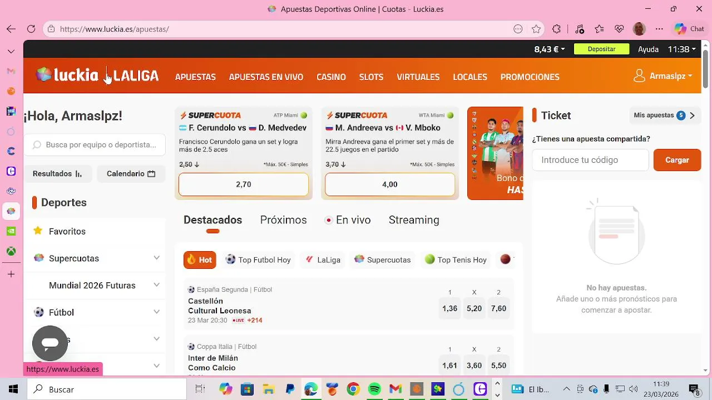The width and height of the screenshot is (712, 400).
Task: Click the Cargar button
Action: [677, 160]
